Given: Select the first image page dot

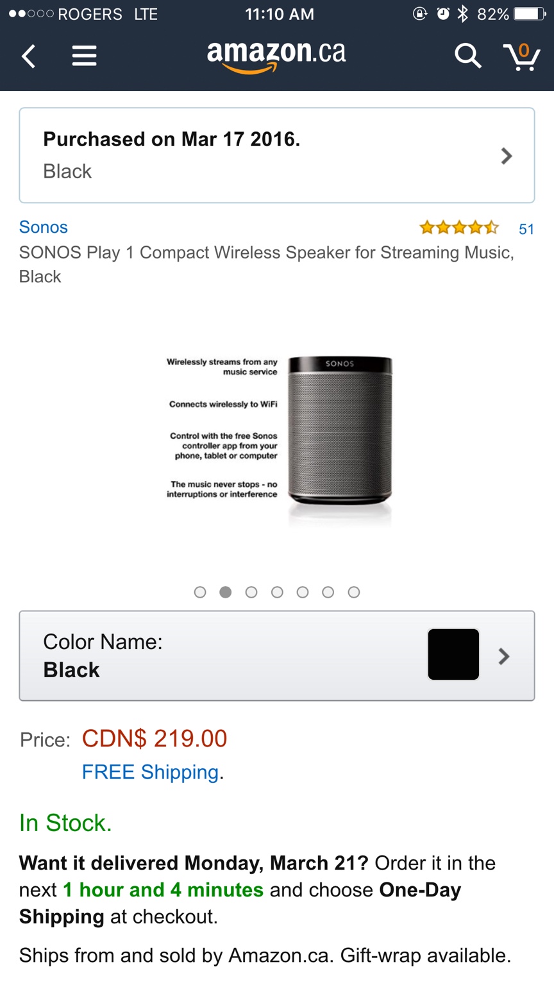Looking at the screenshot, I should coord(200,592).
